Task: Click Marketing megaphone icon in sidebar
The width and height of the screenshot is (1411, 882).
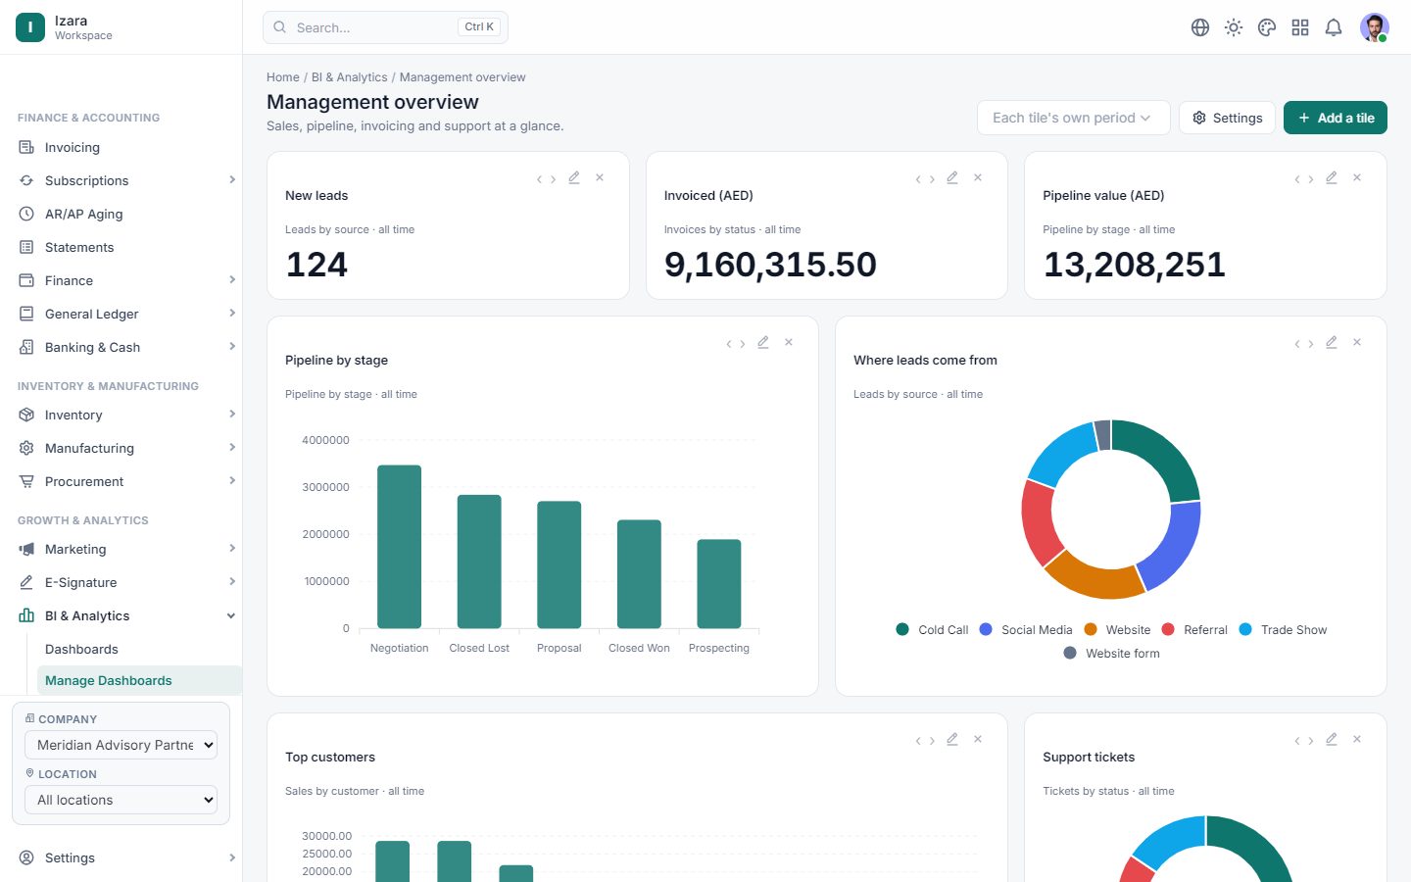Action: [x=26, y=549]
